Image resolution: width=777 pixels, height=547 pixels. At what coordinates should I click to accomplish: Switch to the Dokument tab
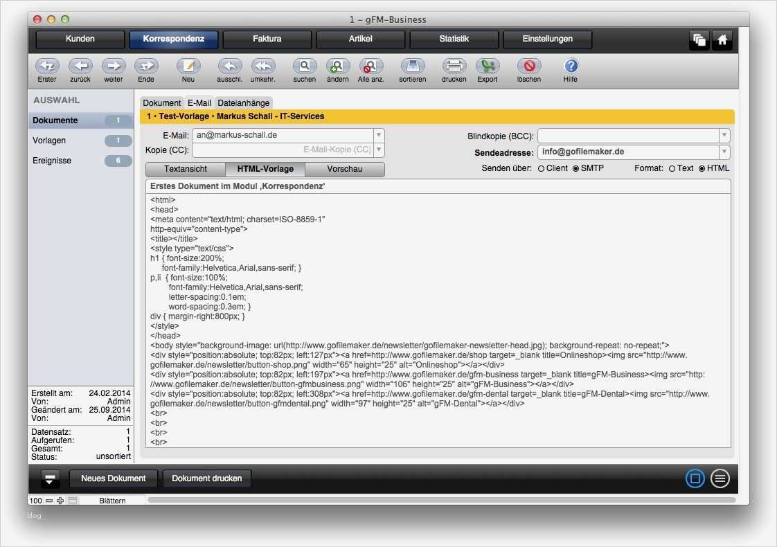[x=161, y=102]
